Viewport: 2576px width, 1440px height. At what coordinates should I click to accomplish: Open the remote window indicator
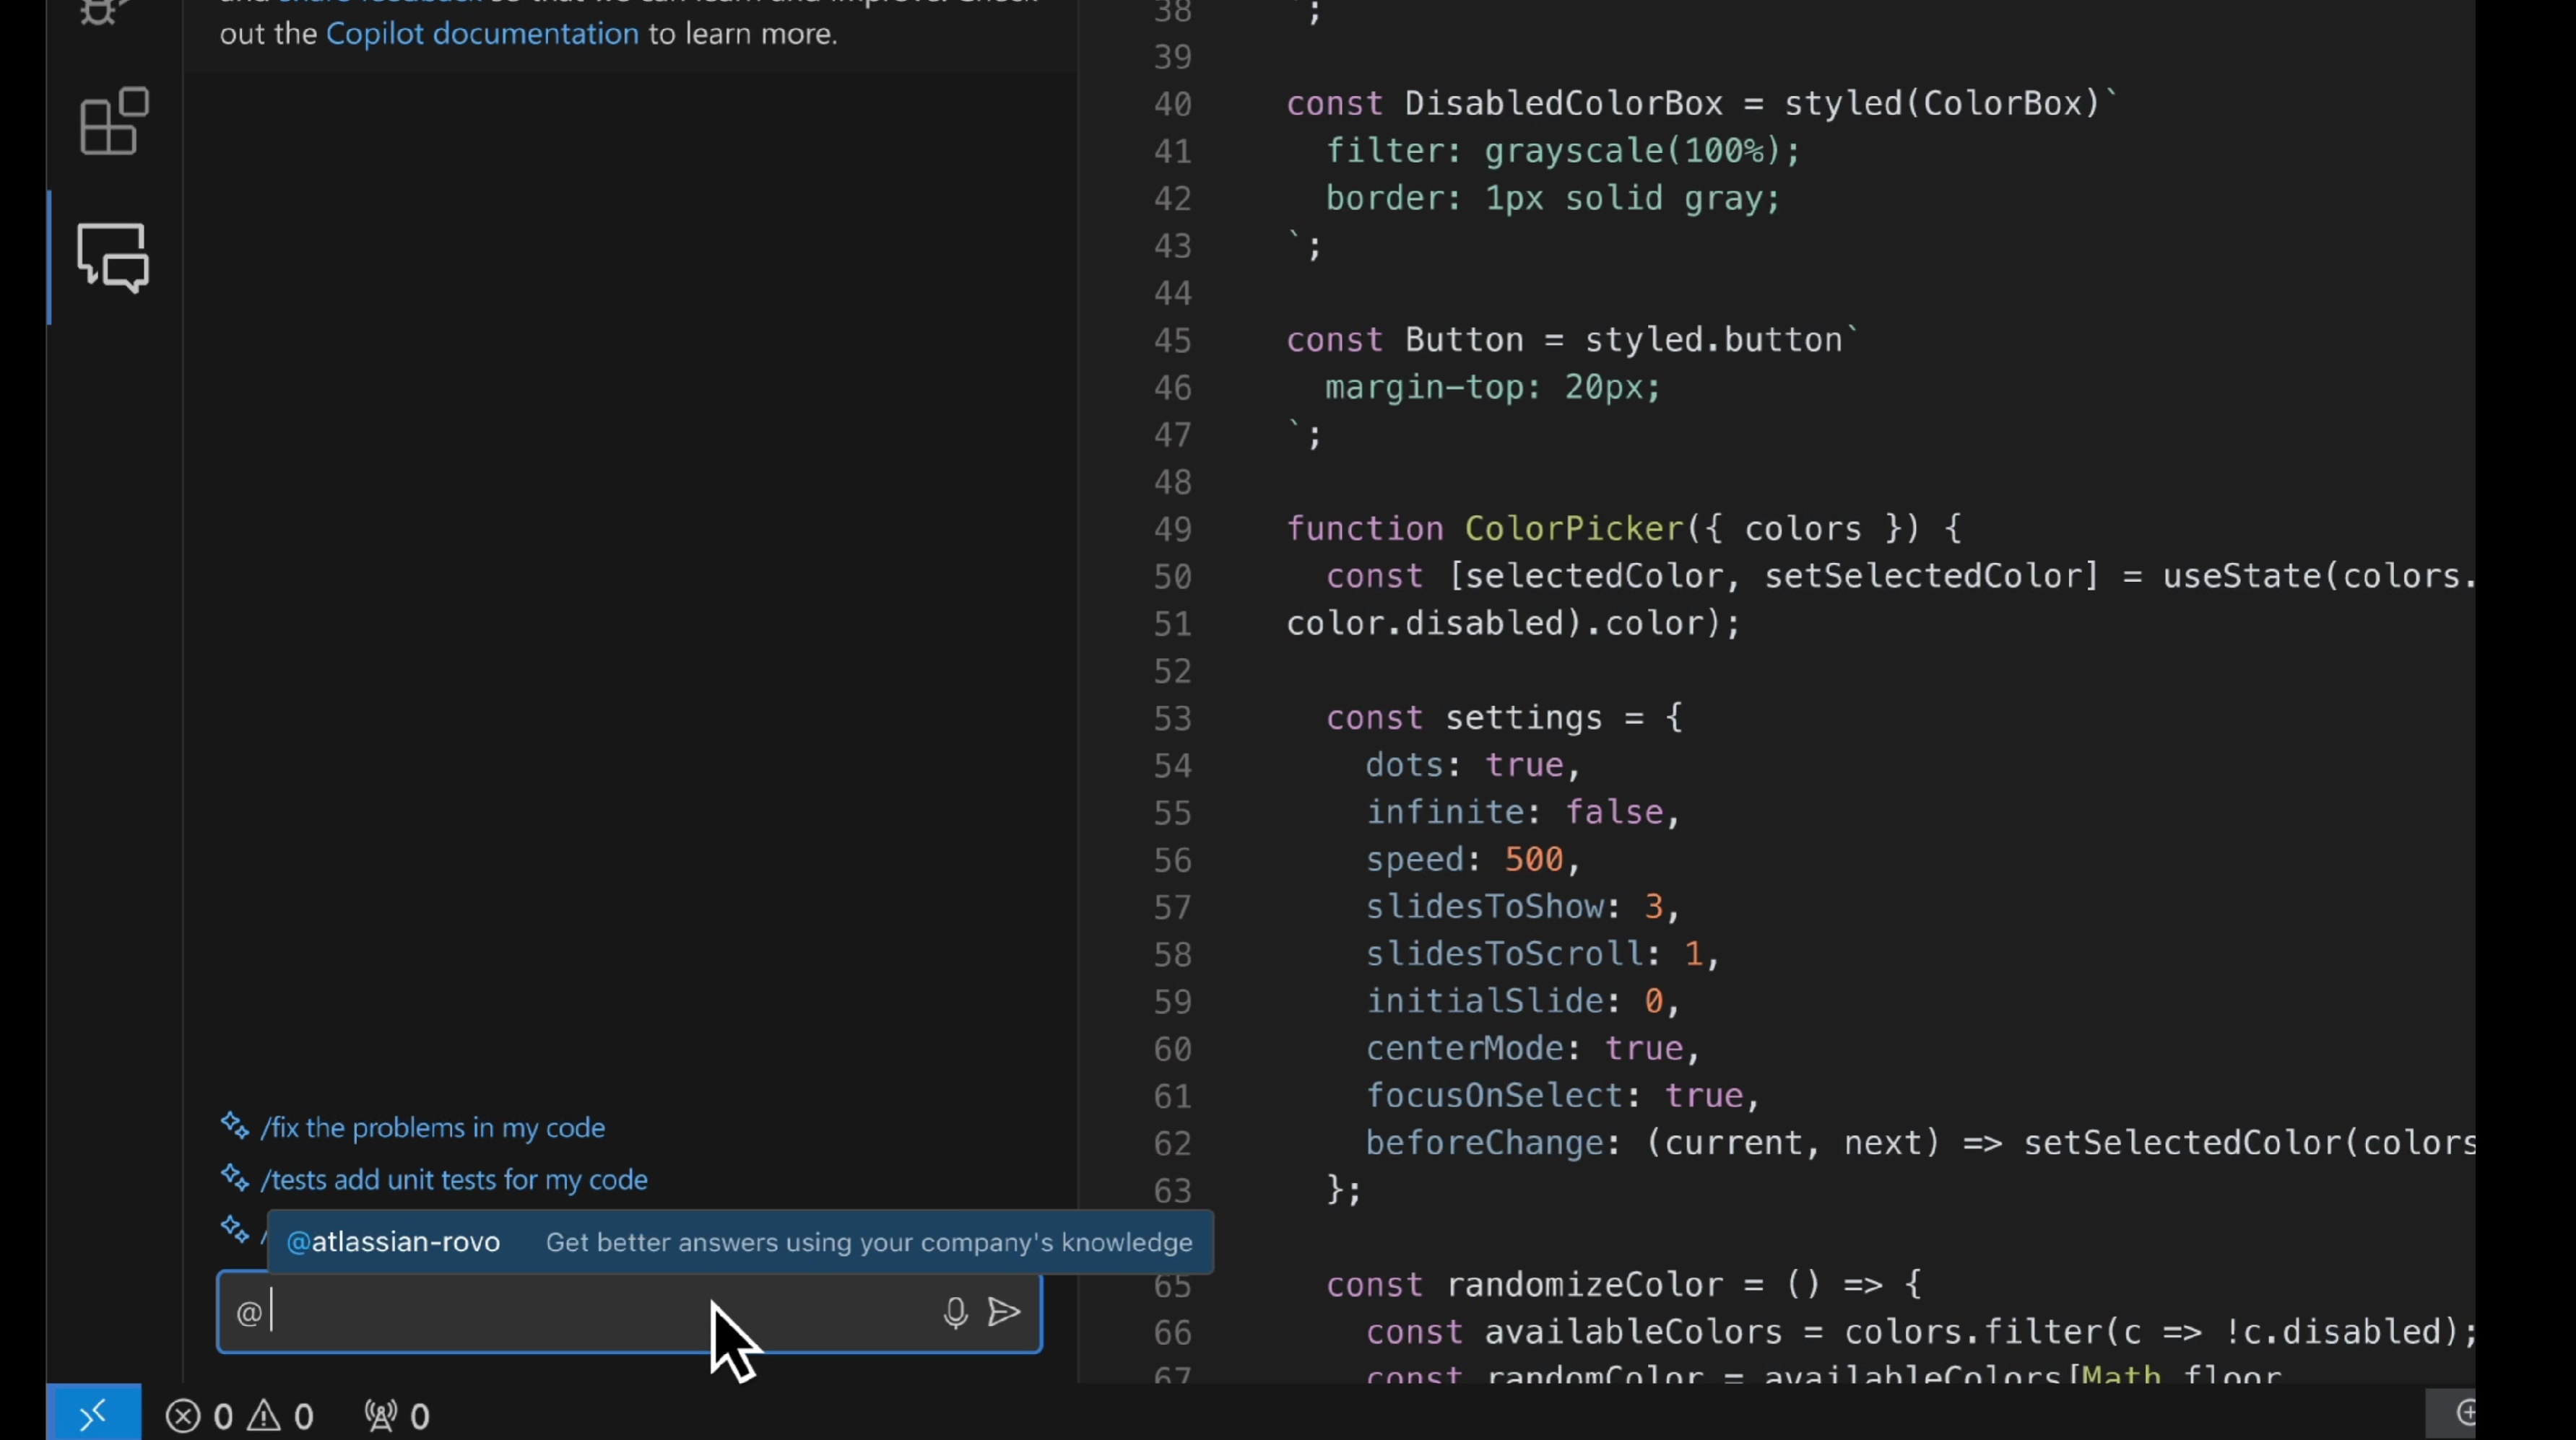[93, 1413]
